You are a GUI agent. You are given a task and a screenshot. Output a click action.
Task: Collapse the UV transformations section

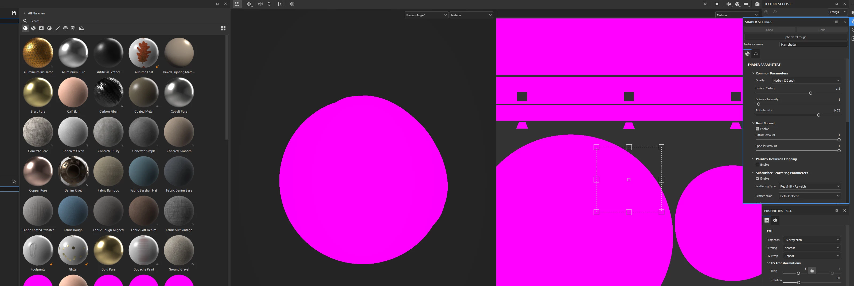click(769, 263)
